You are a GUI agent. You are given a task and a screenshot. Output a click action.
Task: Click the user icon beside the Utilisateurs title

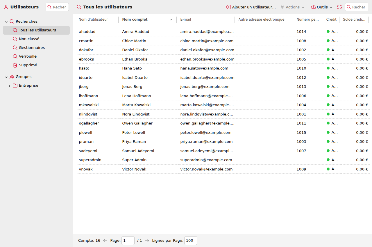click(6, 7)
